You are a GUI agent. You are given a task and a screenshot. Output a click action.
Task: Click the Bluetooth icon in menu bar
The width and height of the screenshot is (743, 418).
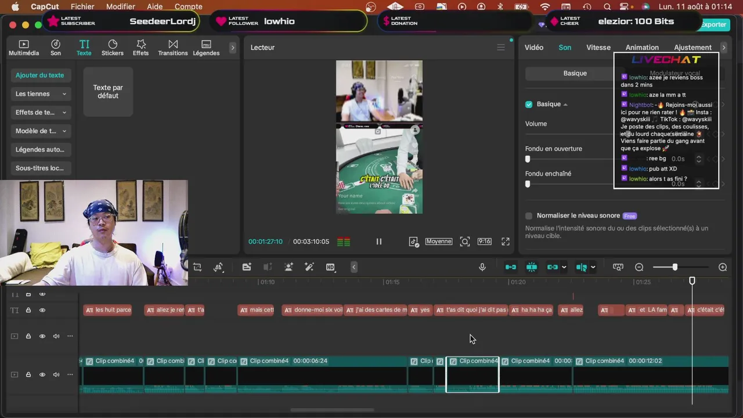click(x=500, y=7)
